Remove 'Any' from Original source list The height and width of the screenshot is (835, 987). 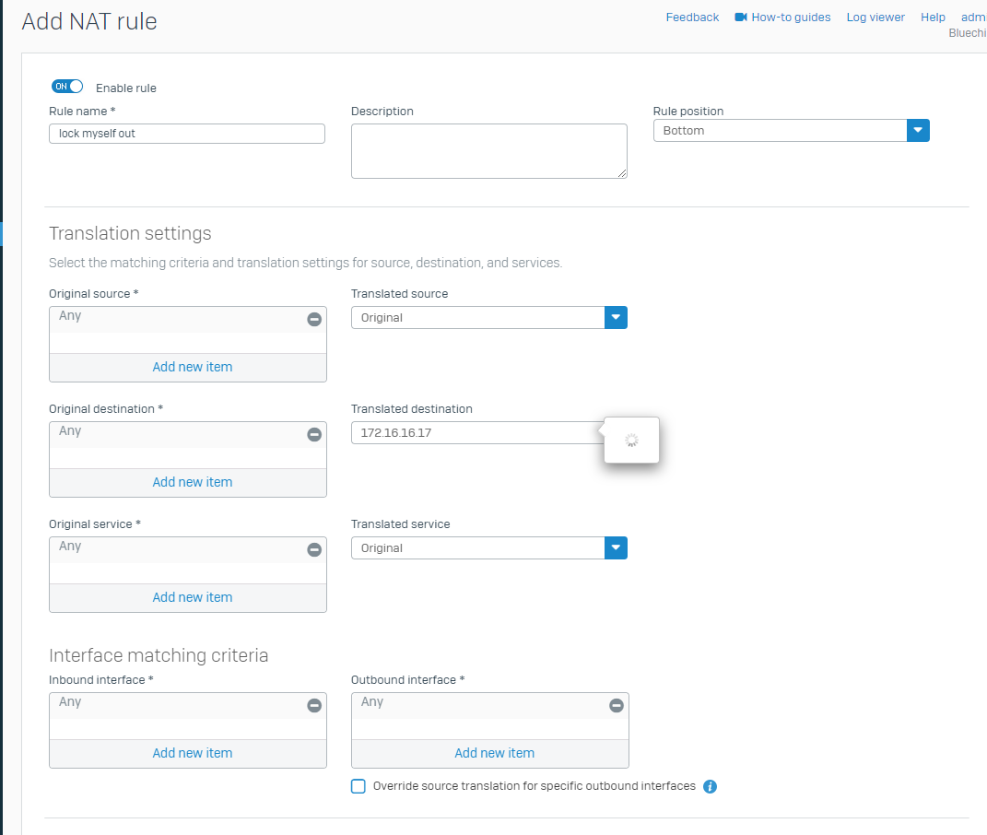pyautogui.click(x=314, y=319)
